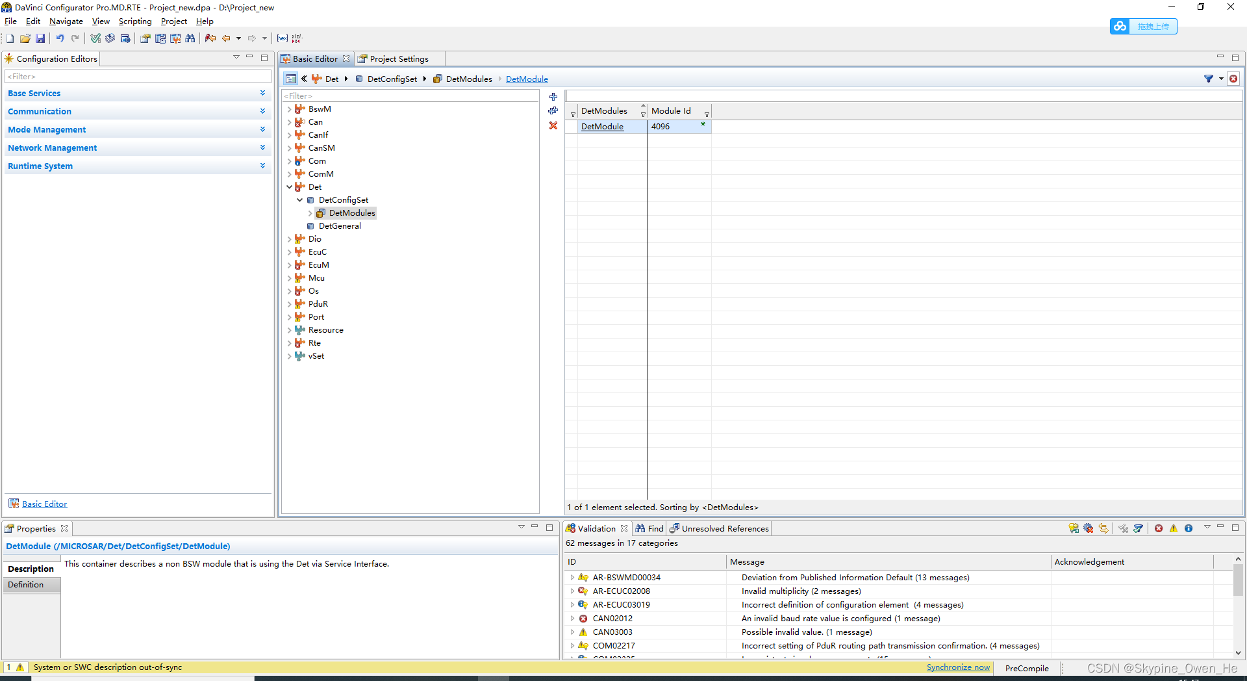Image resolution: width=1247 pixels, height=681 pixels.
Task: Select the CanSM tree item
Action: (x=321, y=148)
